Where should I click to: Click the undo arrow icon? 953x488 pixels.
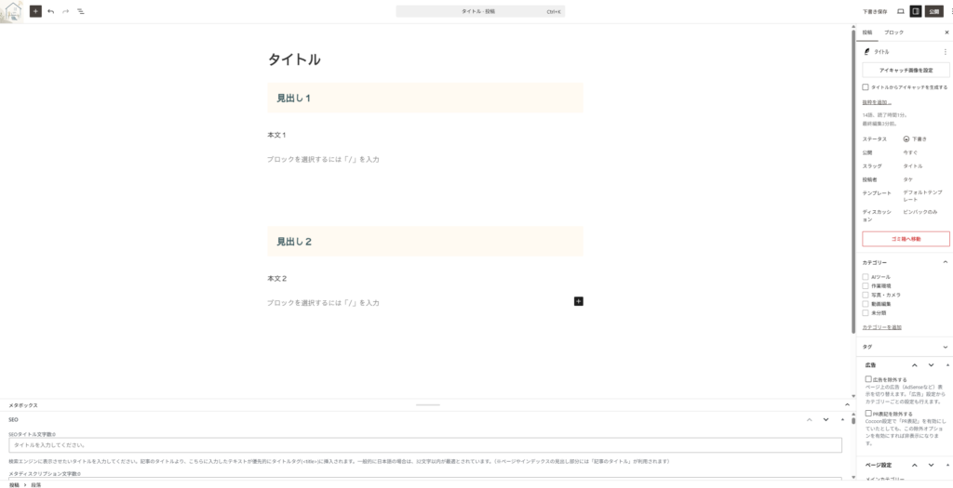[51, 11]
